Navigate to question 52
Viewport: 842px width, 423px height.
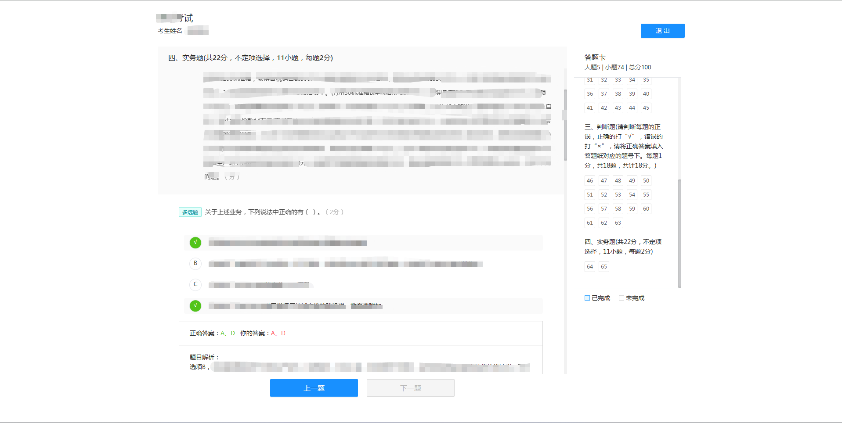(604, 195)
